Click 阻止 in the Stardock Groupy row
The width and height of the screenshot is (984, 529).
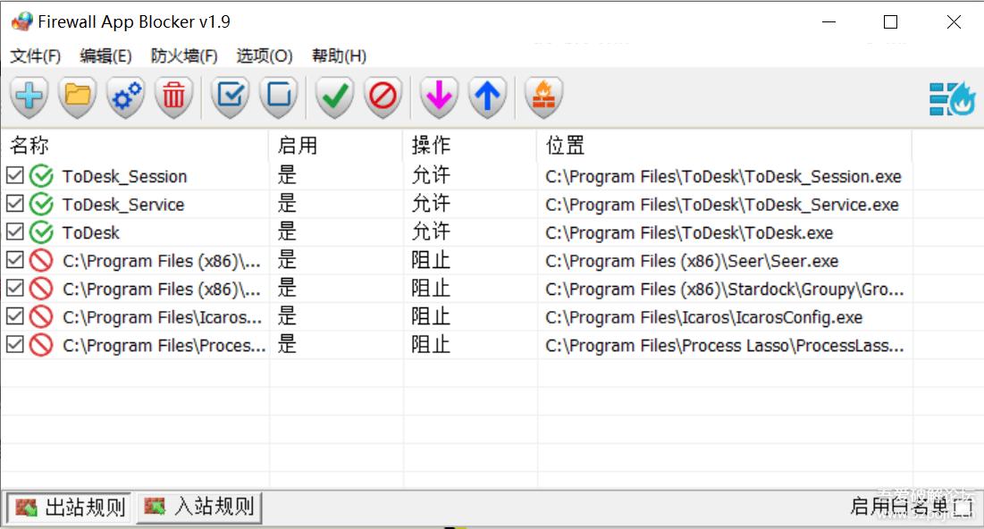431,288
